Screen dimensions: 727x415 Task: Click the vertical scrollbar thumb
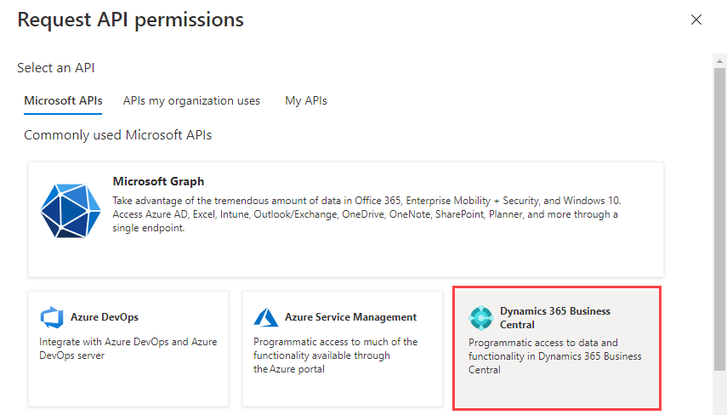(719, 219)
